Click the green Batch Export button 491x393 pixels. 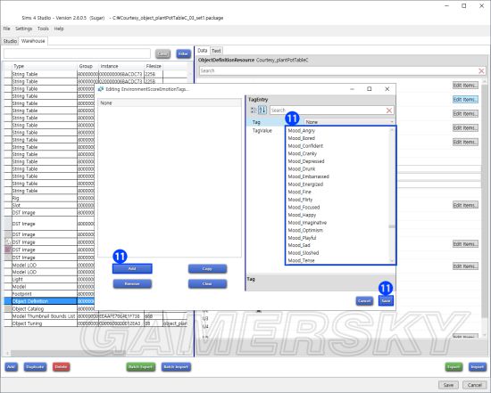point(140,367)
